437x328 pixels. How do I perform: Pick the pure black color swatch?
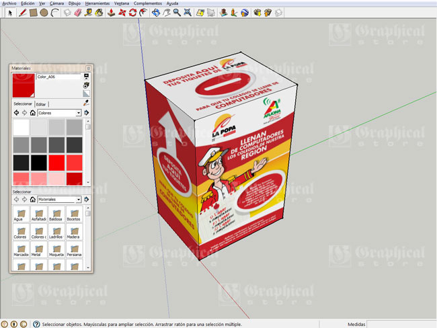[39, 163]
